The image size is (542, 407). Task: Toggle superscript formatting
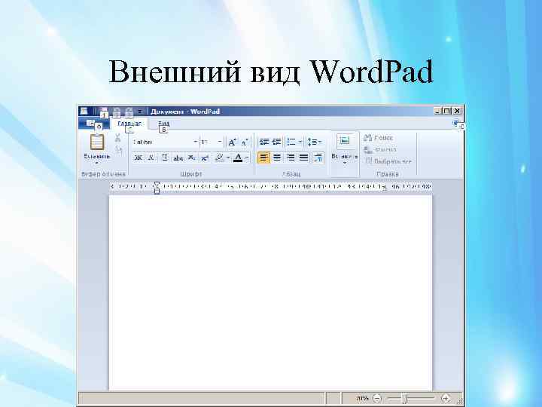[205, 158]
